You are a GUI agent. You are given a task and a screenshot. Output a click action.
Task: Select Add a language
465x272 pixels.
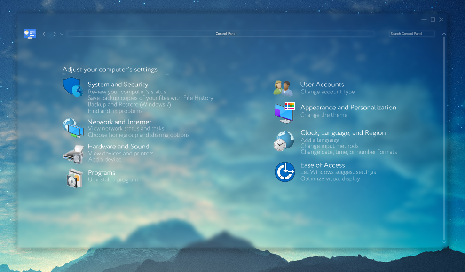click(320, 140)
